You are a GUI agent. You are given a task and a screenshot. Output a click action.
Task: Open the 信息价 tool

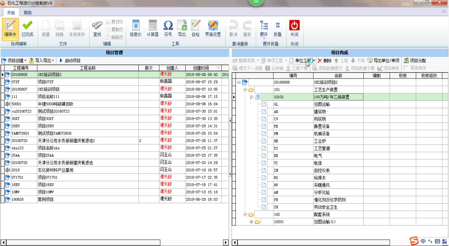pos(136,29)
